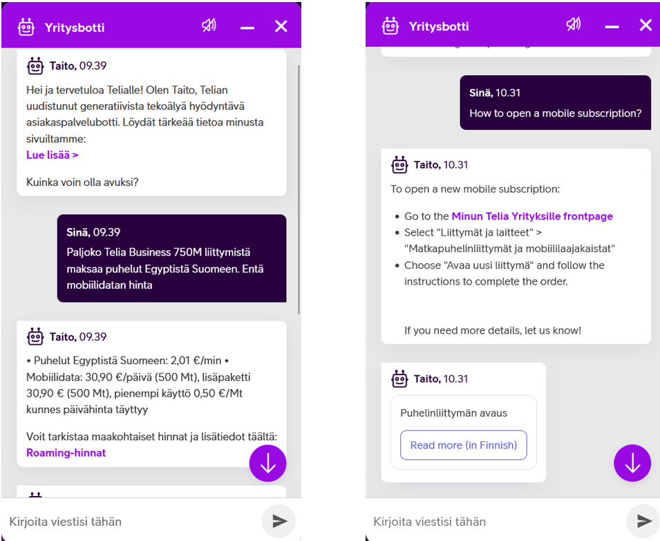The width and height of the screenshot is (660, 541).
Task: Open the Roaming-hinnat link
Action: (66, 453)
